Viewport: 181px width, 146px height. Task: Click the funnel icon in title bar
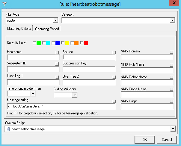coord(4,4)
